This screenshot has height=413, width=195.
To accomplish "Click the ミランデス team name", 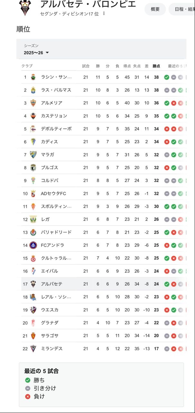I will point(52,349).
